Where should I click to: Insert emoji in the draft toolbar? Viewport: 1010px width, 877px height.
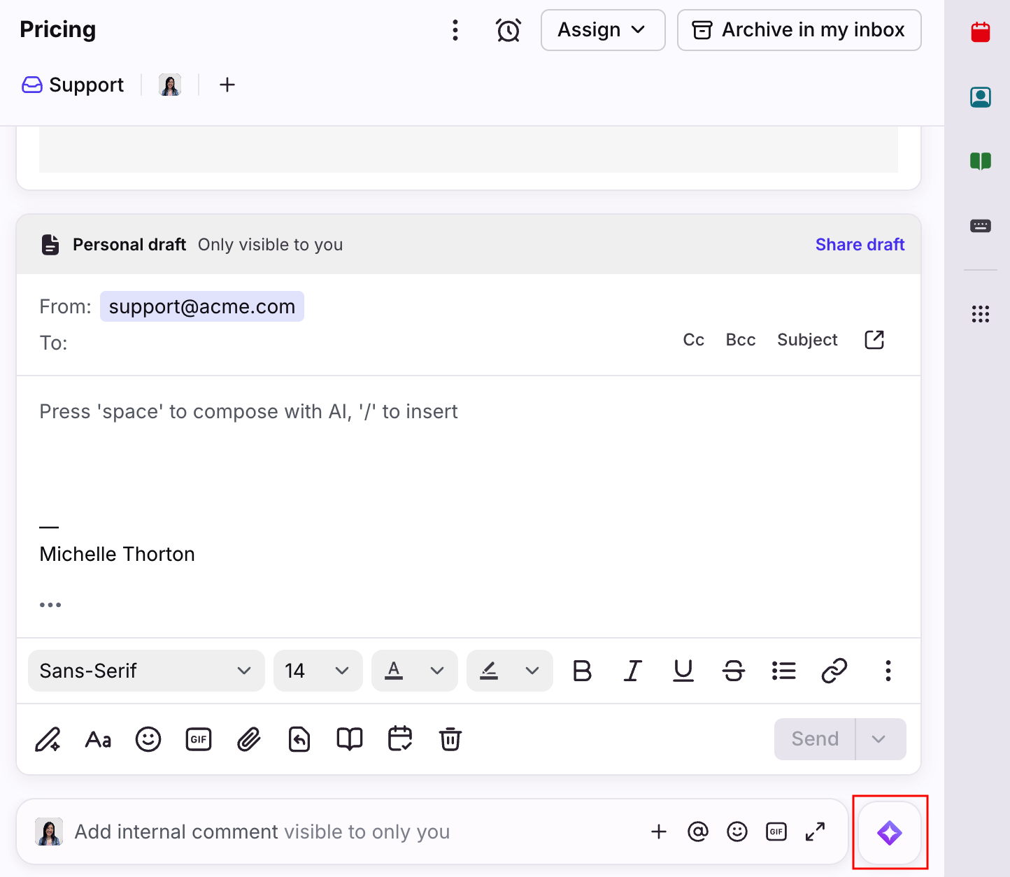pyautogui.click(x=148, y=739)
